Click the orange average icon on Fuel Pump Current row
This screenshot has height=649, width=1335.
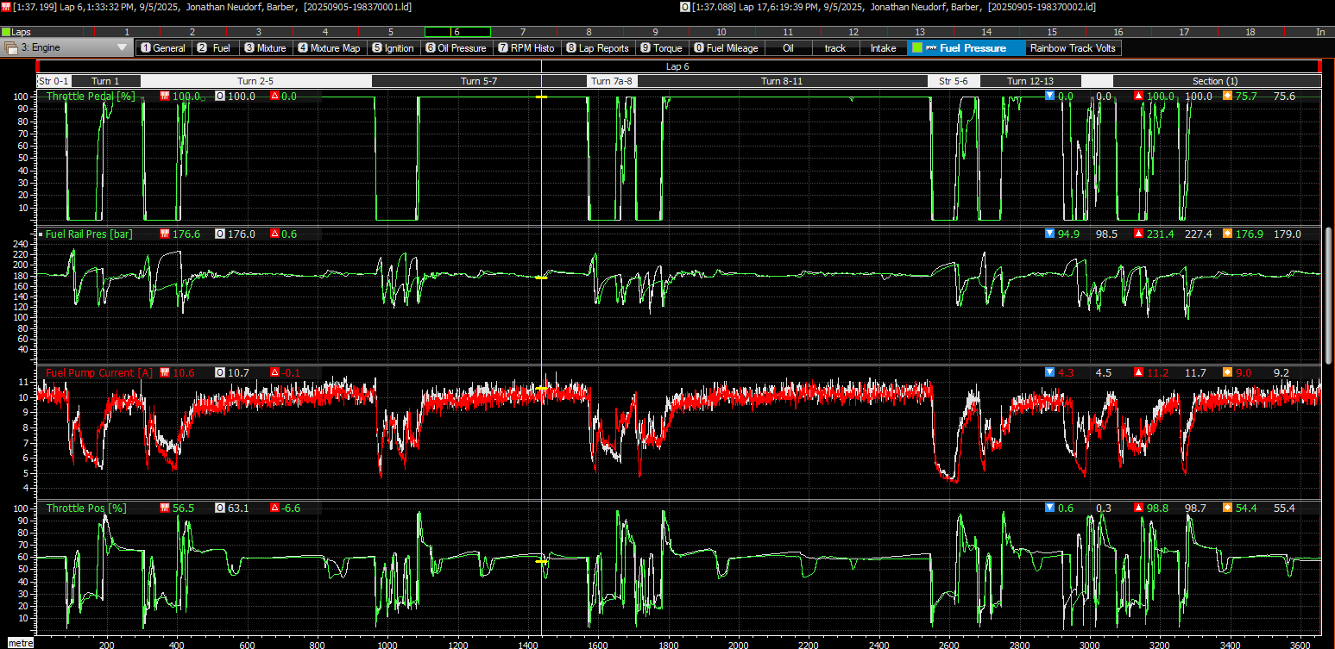coord(1227,372)
